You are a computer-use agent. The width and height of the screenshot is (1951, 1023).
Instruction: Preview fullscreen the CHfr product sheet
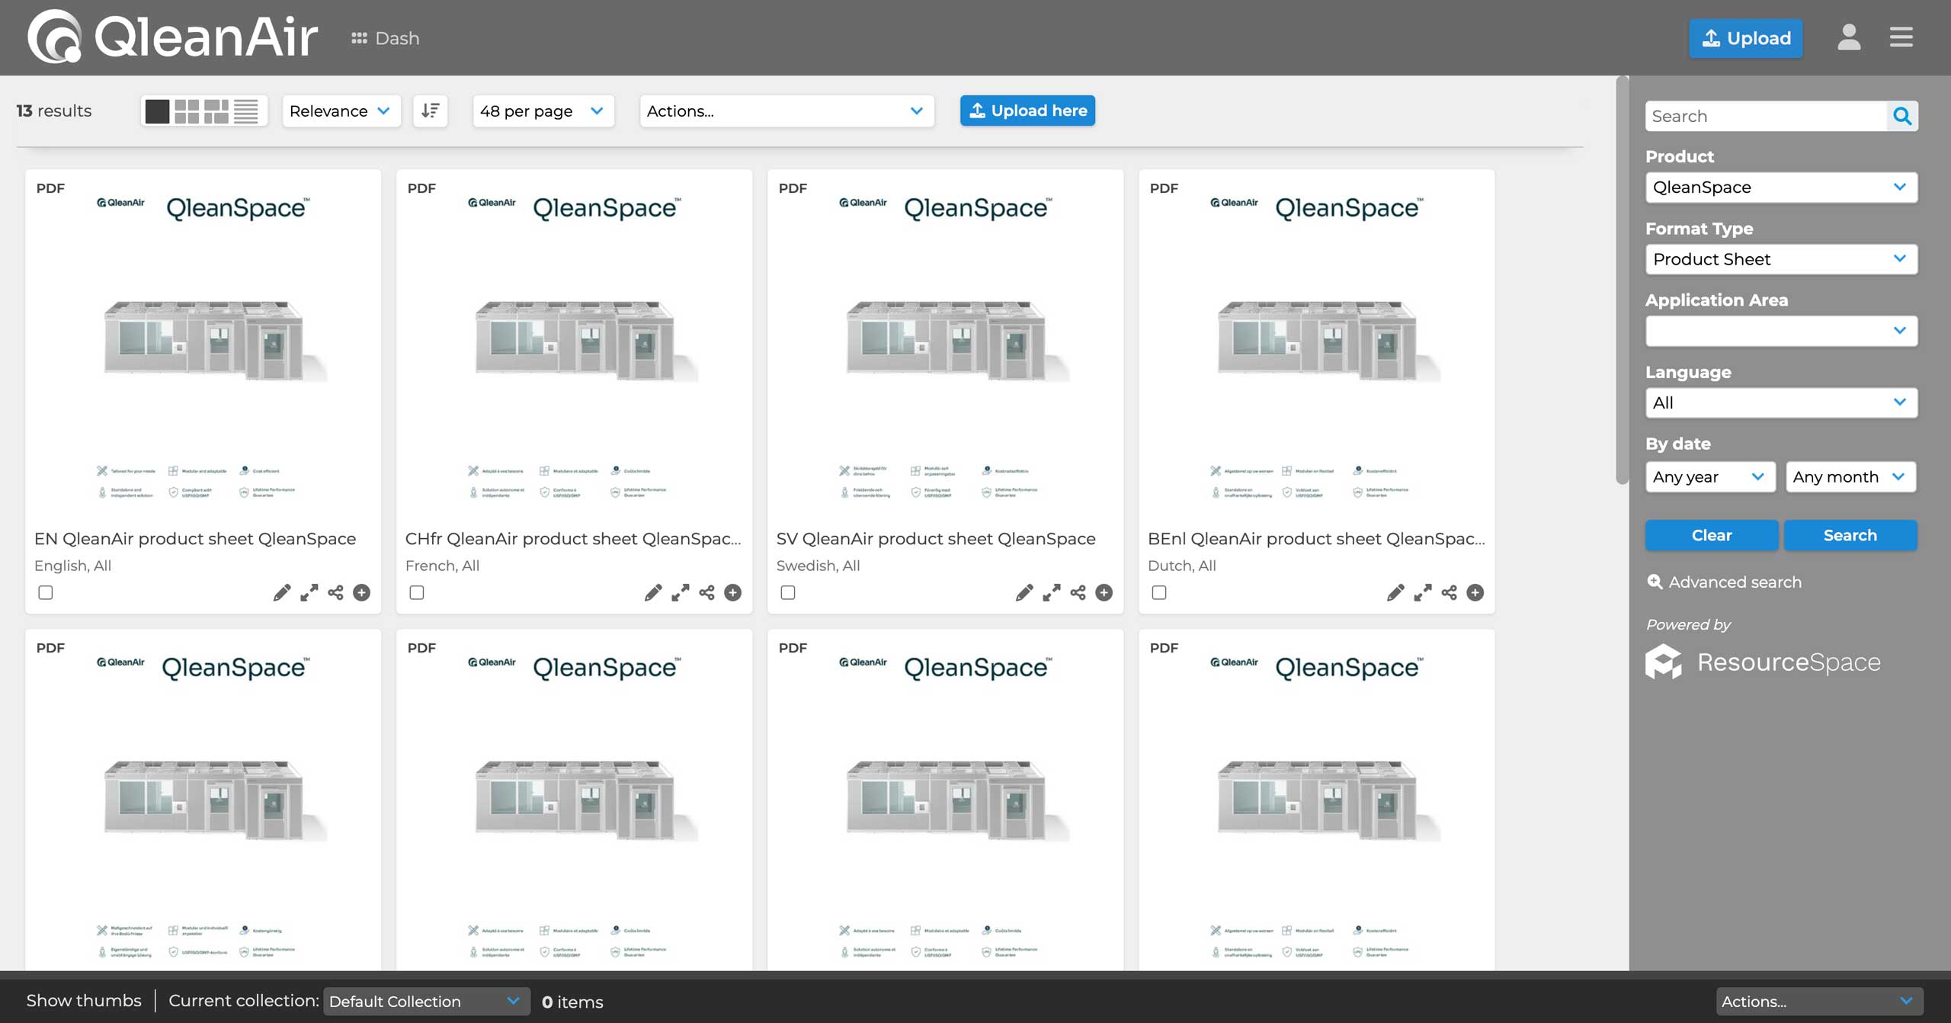(x=680, y=592)
